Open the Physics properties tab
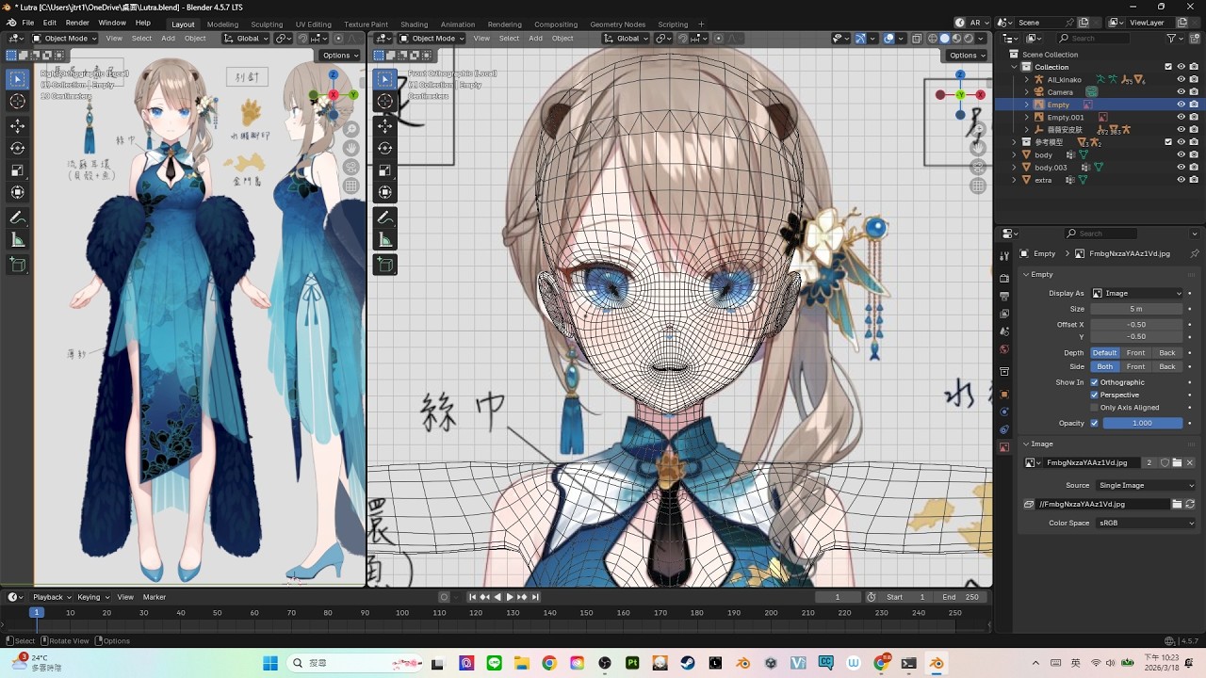Viewport: 1206px width, 678px height. 1004,412
